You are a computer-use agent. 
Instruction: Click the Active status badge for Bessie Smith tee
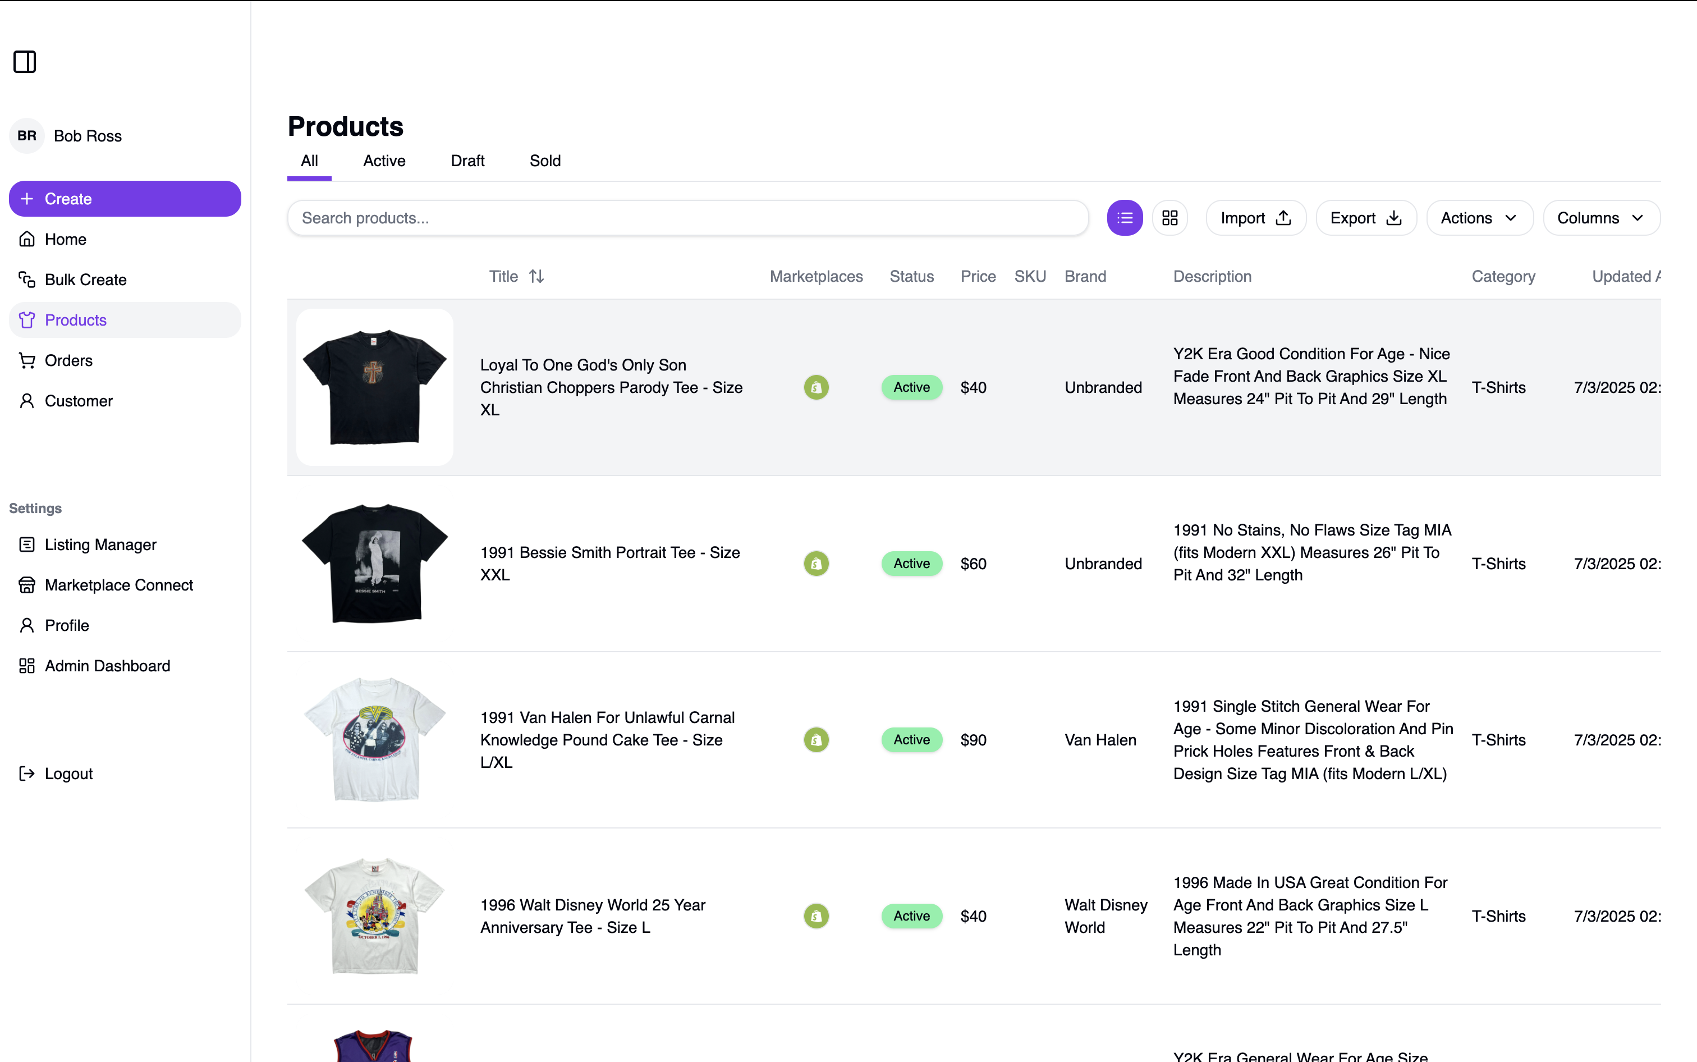911,564
